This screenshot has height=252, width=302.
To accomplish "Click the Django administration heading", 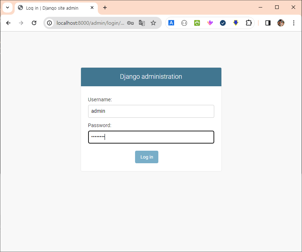I will click(x=151, y=77).
